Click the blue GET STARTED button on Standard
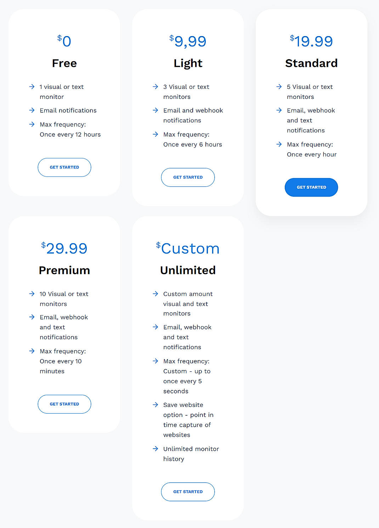 coord(311,187)
